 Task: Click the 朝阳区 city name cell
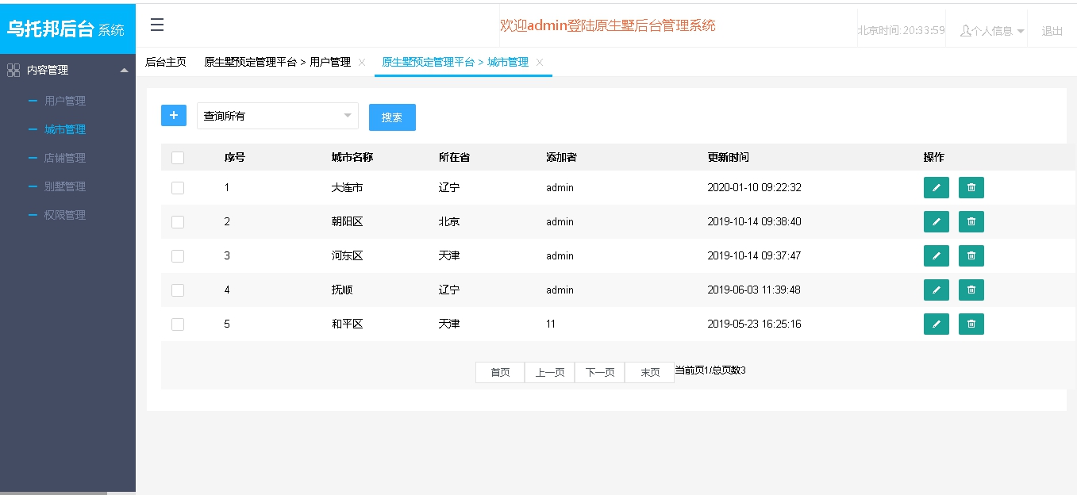pyautogui.click(x=348, y=222)
